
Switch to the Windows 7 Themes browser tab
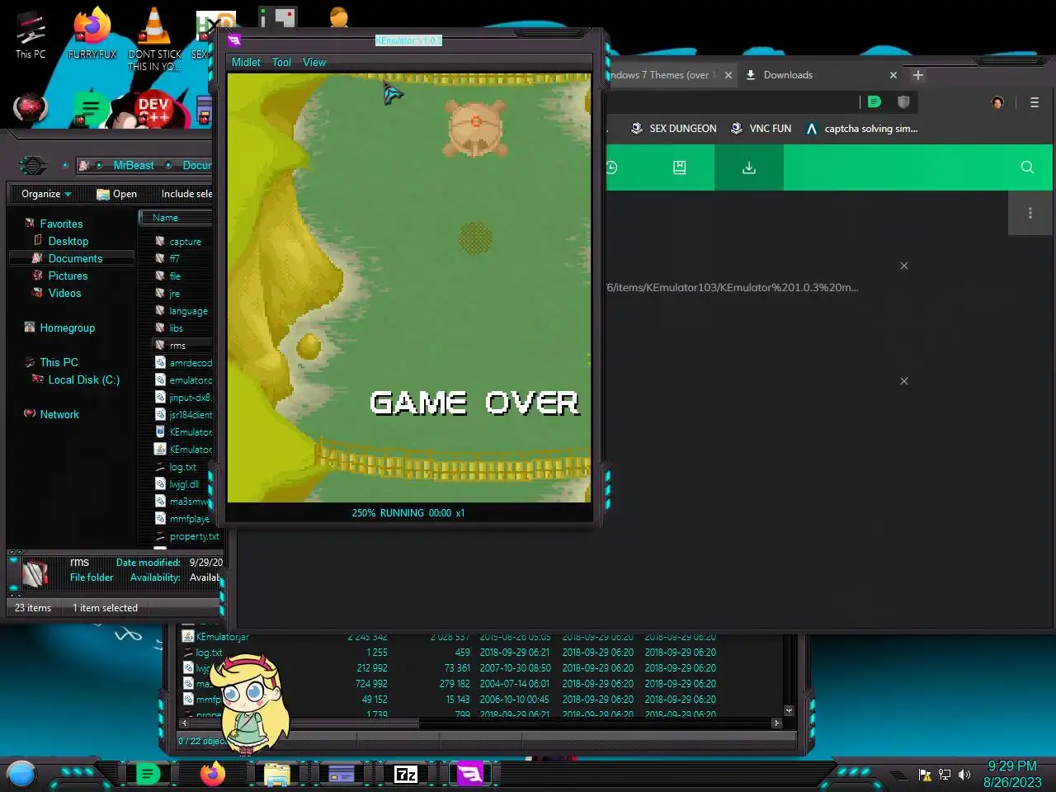point(664,75)
